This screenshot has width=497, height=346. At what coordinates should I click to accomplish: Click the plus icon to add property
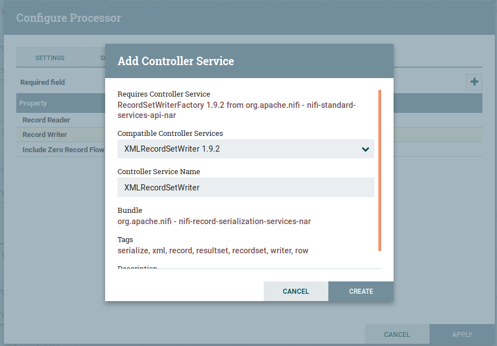pos(474,82)
